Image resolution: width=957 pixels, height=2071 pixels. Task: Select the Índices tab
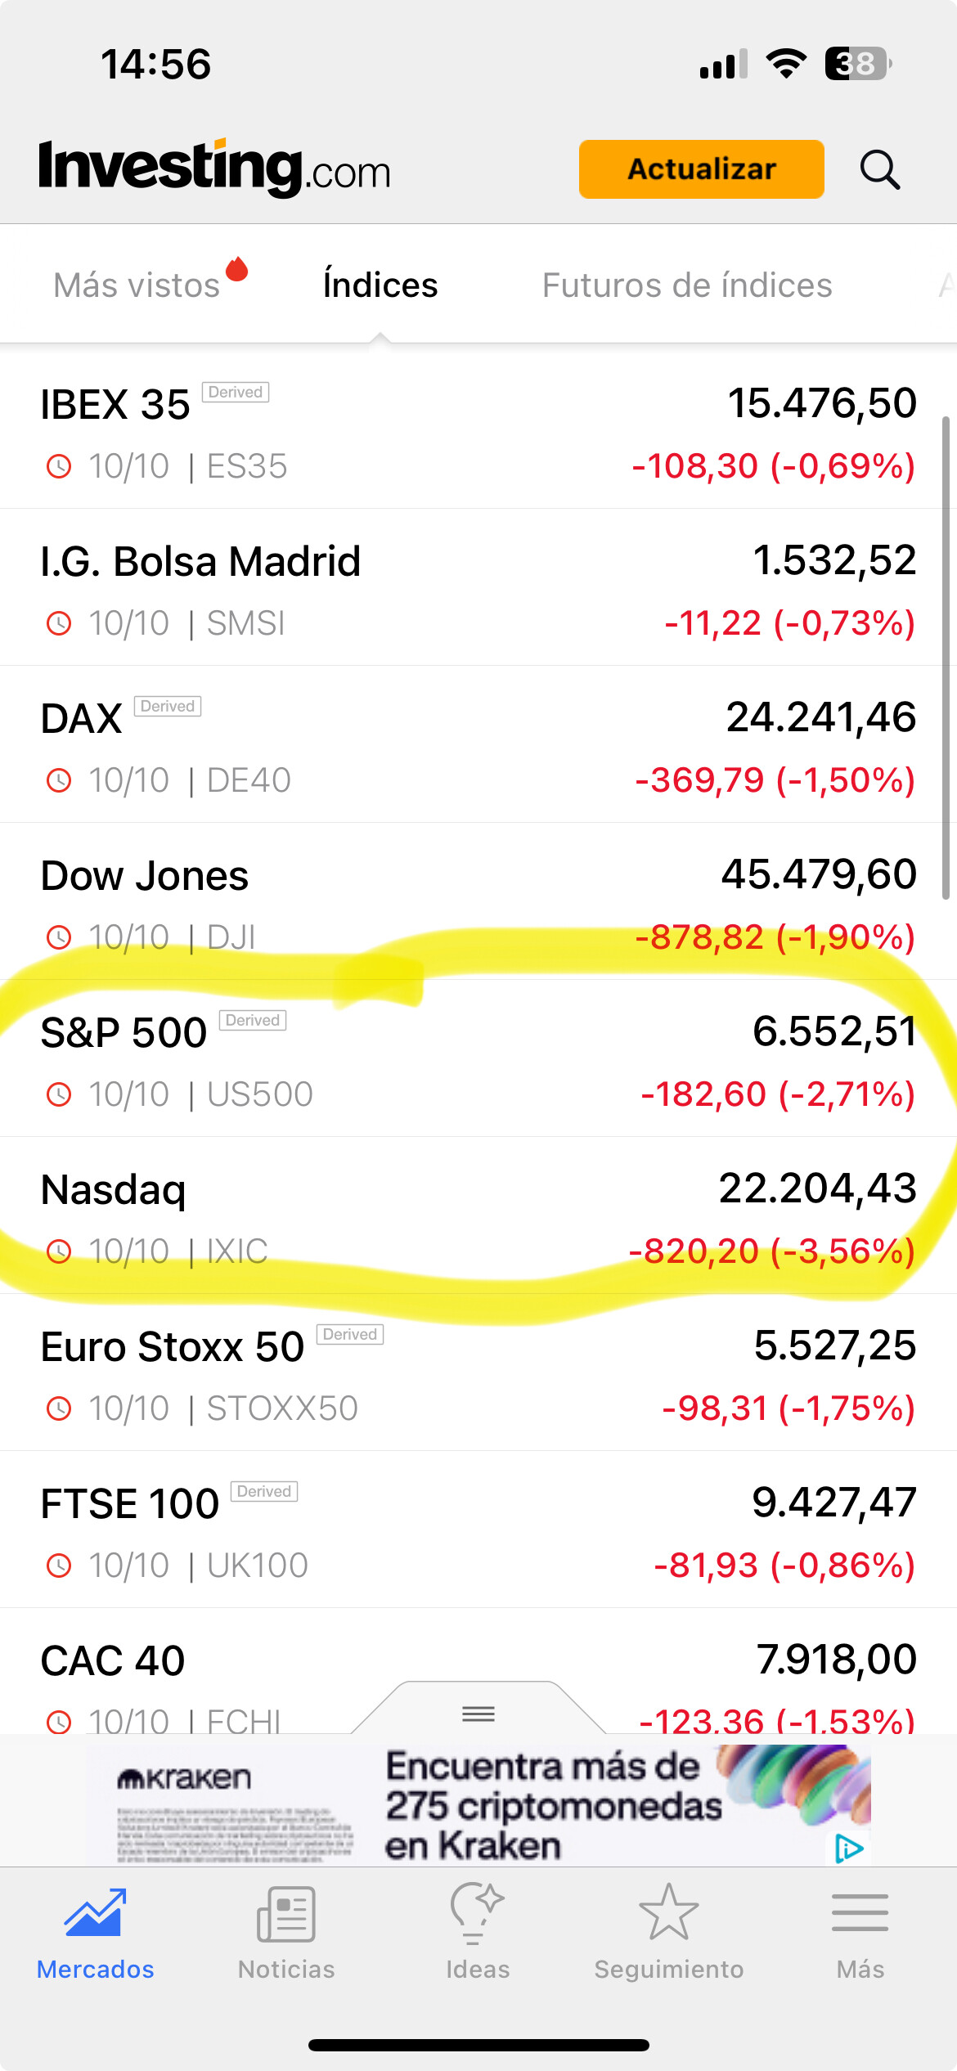380,285
